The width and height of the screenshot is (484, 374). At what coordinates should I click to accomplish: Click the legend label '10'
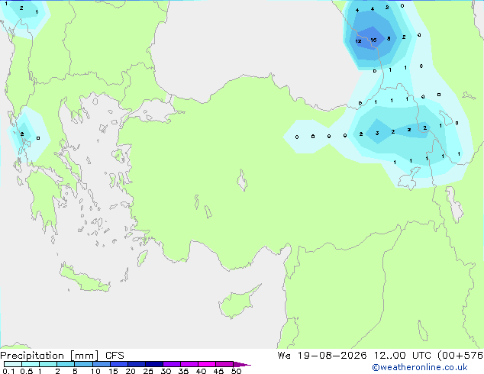(x=95, y=371)
